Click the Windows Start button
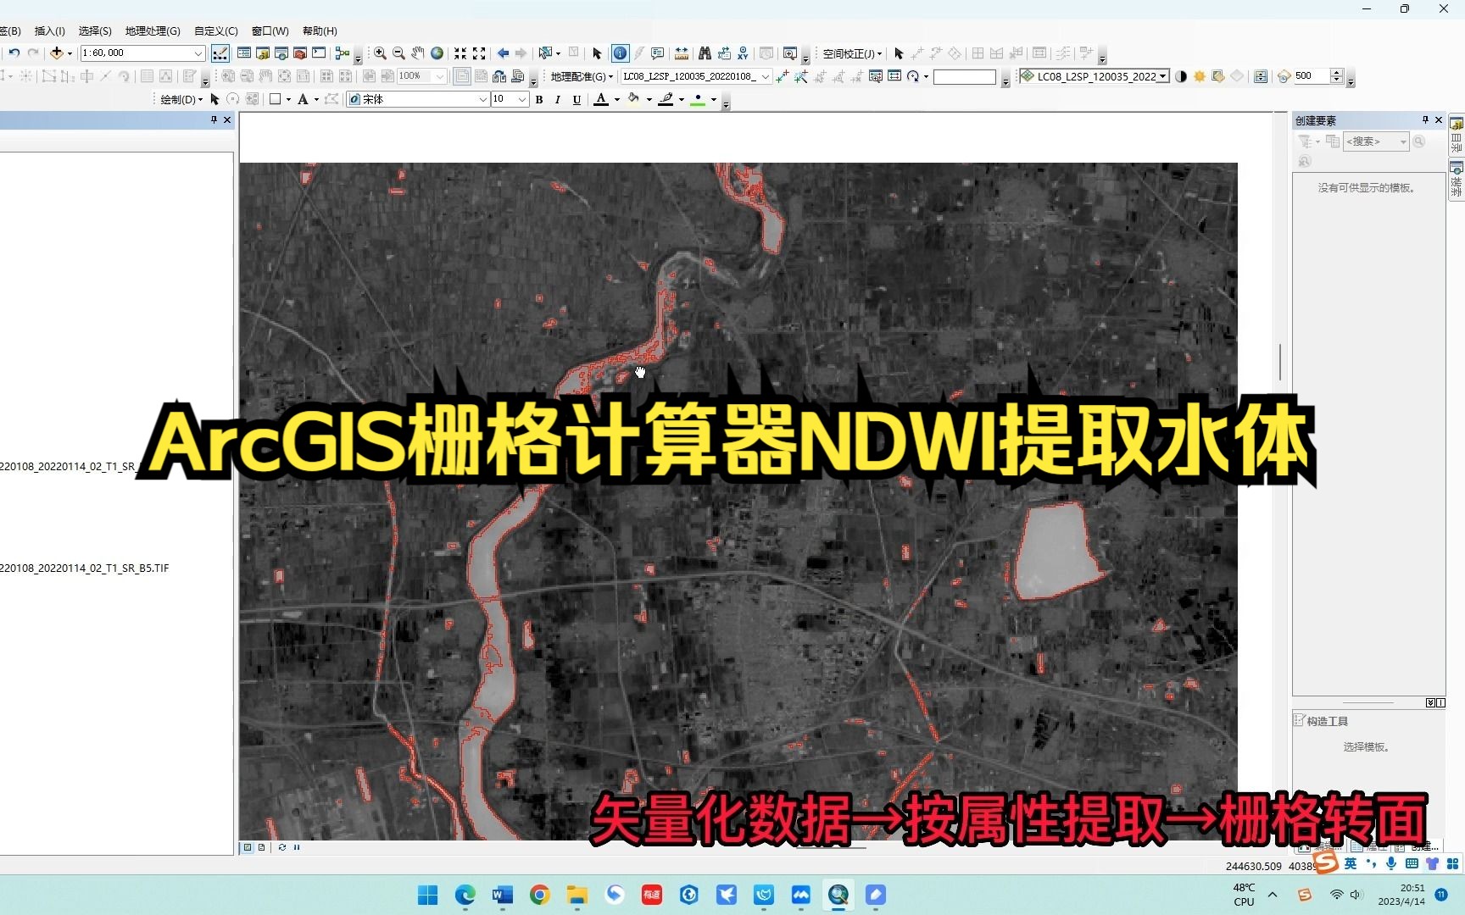This screenshot has width=1465, height=915. pos(428,895)
